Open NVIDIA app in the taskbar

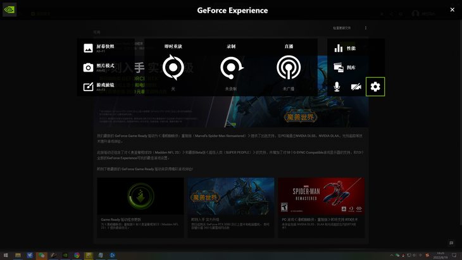pos(65,256)
